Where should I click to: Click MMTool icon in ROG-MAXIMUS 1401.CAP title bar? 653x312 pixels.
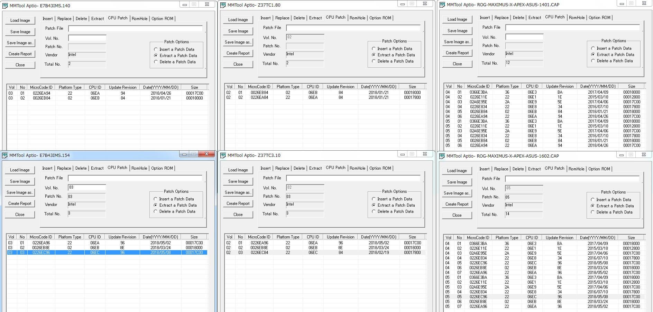[442, 4]
